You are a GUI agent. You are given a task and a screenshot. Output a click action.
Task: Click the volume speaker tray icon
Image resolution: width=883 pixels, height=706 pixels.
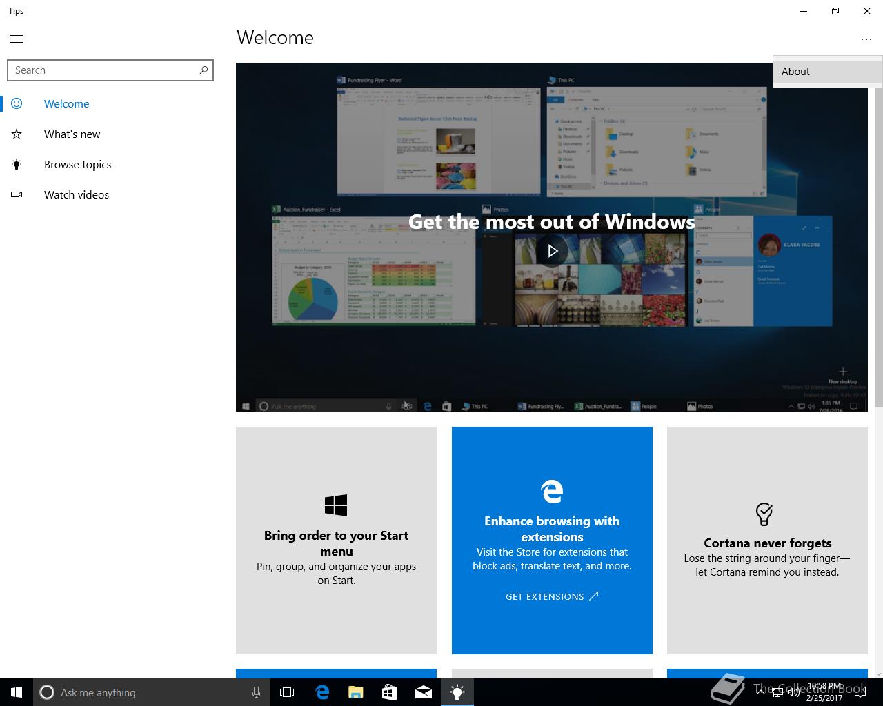point(793,693)
